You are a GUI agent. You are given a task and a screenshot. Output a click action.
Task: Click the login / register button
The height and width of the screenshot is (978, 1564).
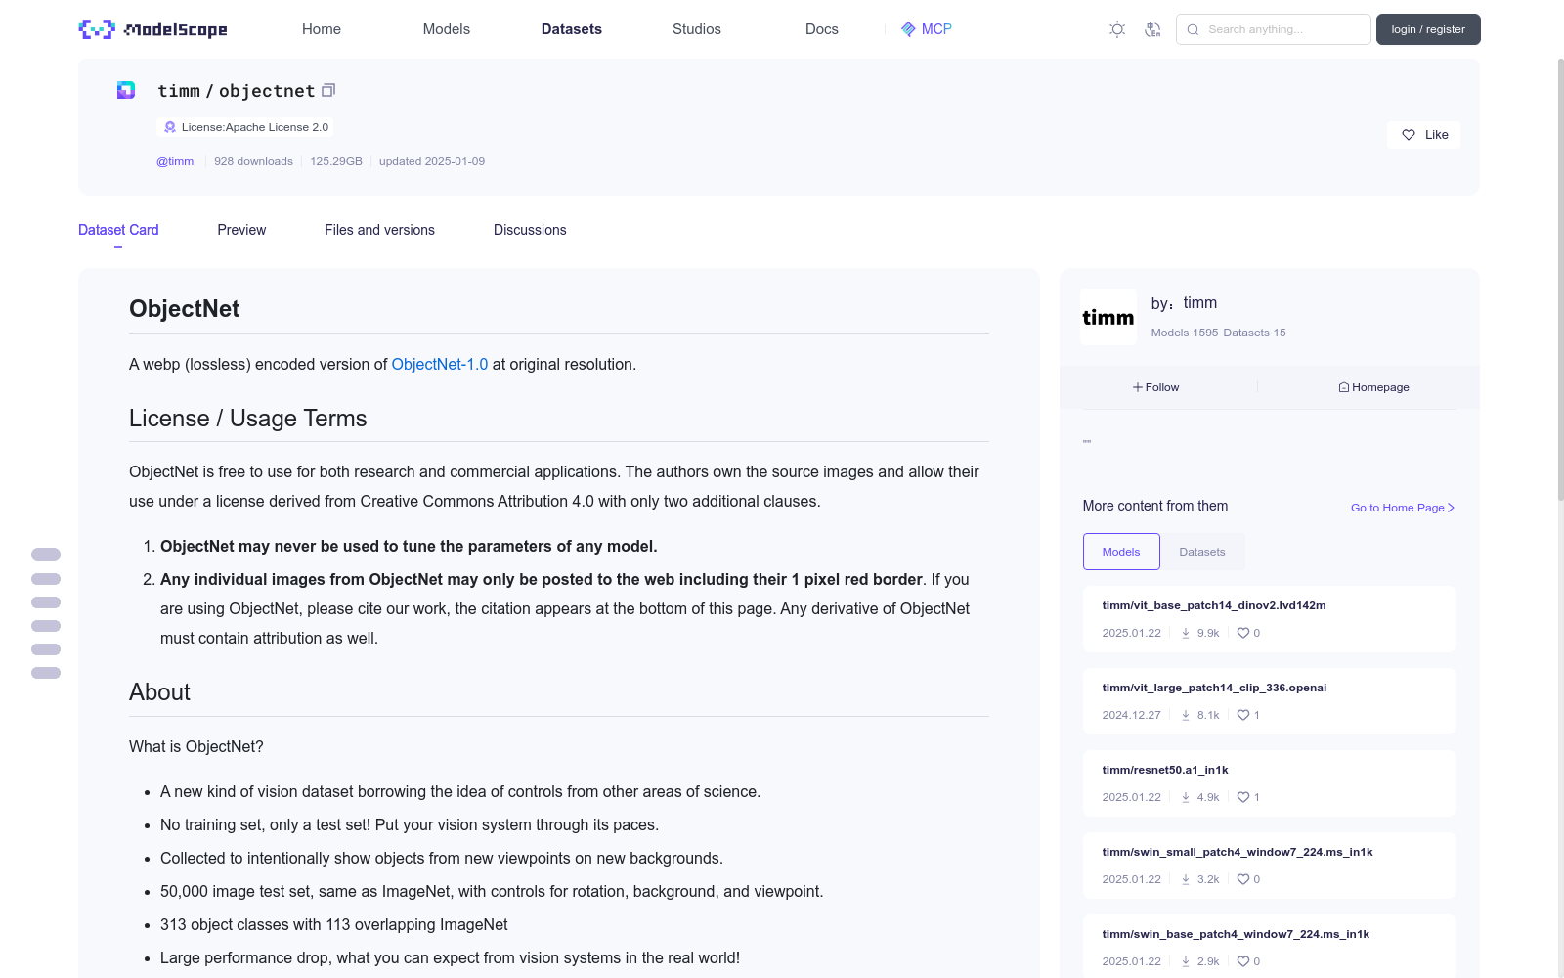1428,29
